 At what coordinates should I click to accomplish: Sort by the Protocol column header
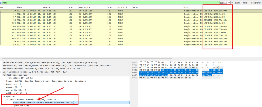(123, 8)
